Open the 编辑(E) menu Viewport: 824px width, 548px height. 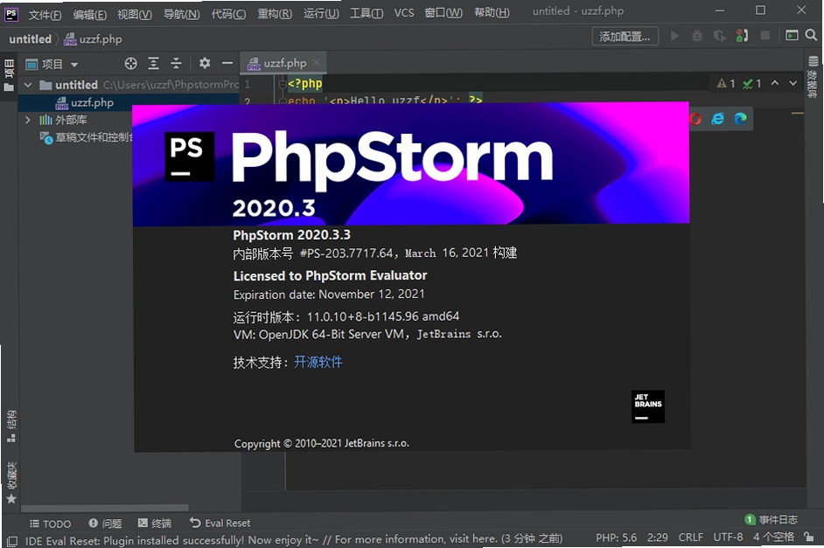point(89,14)
